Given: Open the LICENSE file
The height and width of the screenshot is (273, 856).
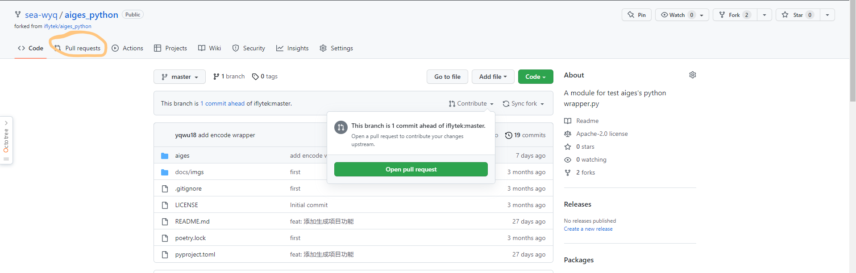Looking at the screenshot, I should click(187, 205).
